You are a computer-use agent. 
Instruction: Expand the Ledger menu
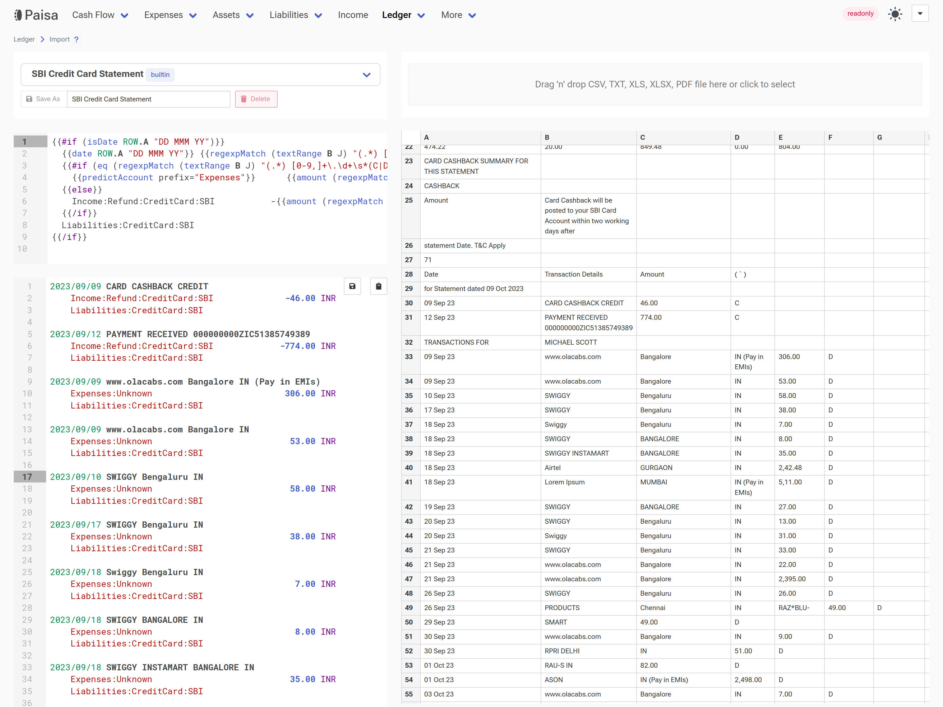[x=403, y=15]
